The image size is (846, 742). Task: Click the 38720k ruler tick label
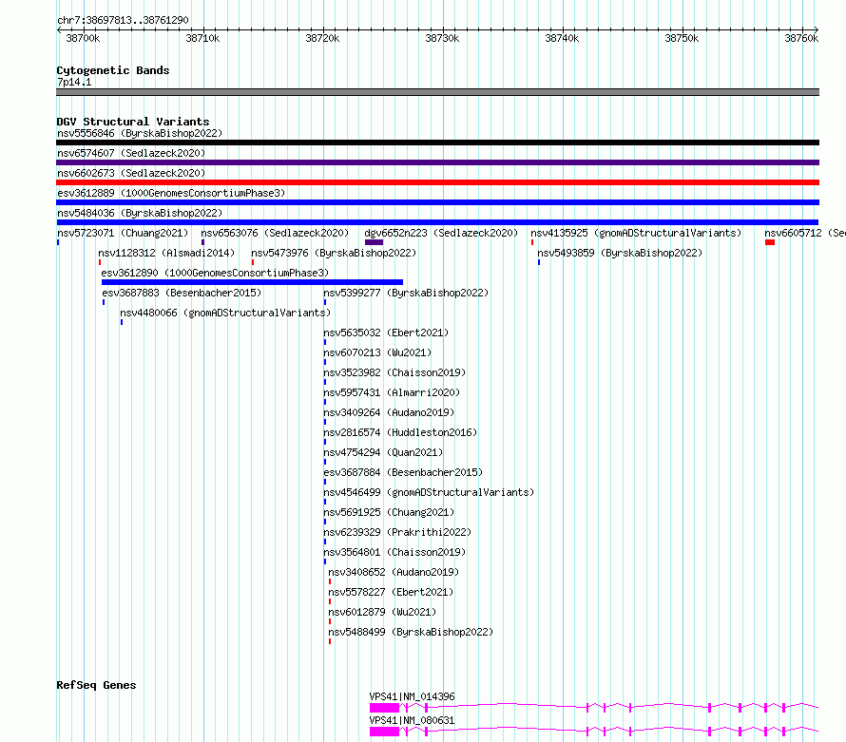tap(322, 38)
